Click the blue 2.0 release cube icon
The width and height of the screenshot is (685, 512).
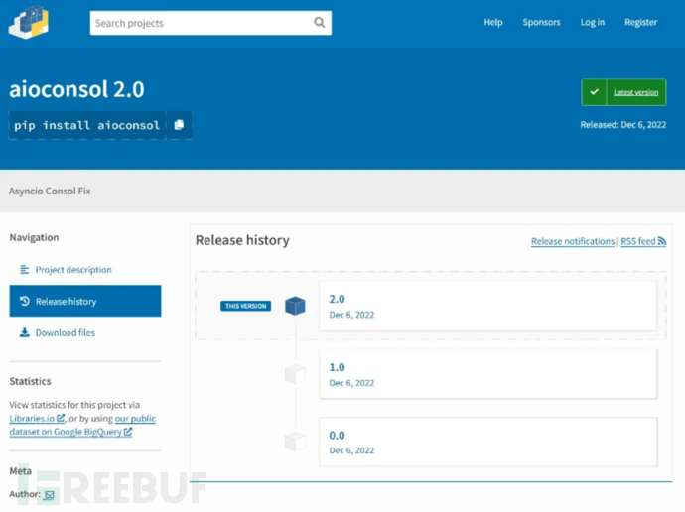pos(295,306)
